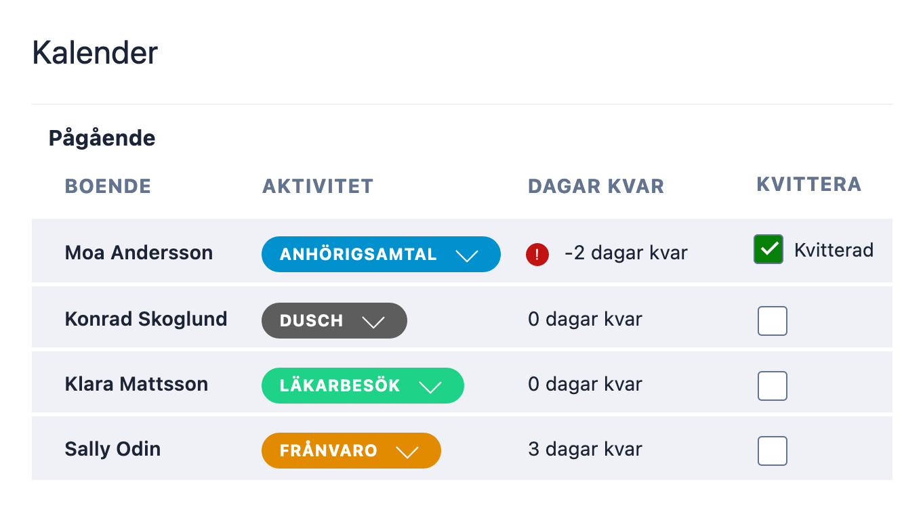Open the Dusch activity dropdown
Viewport: 923px width, 520px height.
334,320
